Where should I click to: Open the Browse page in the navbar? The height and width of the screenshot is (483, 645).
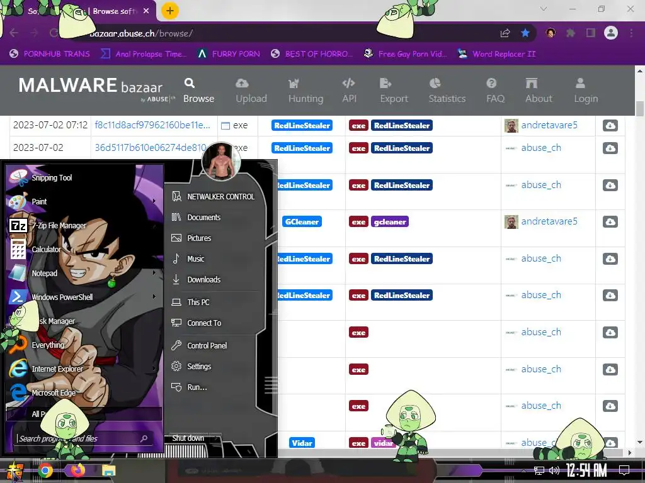tap(198, 91)
